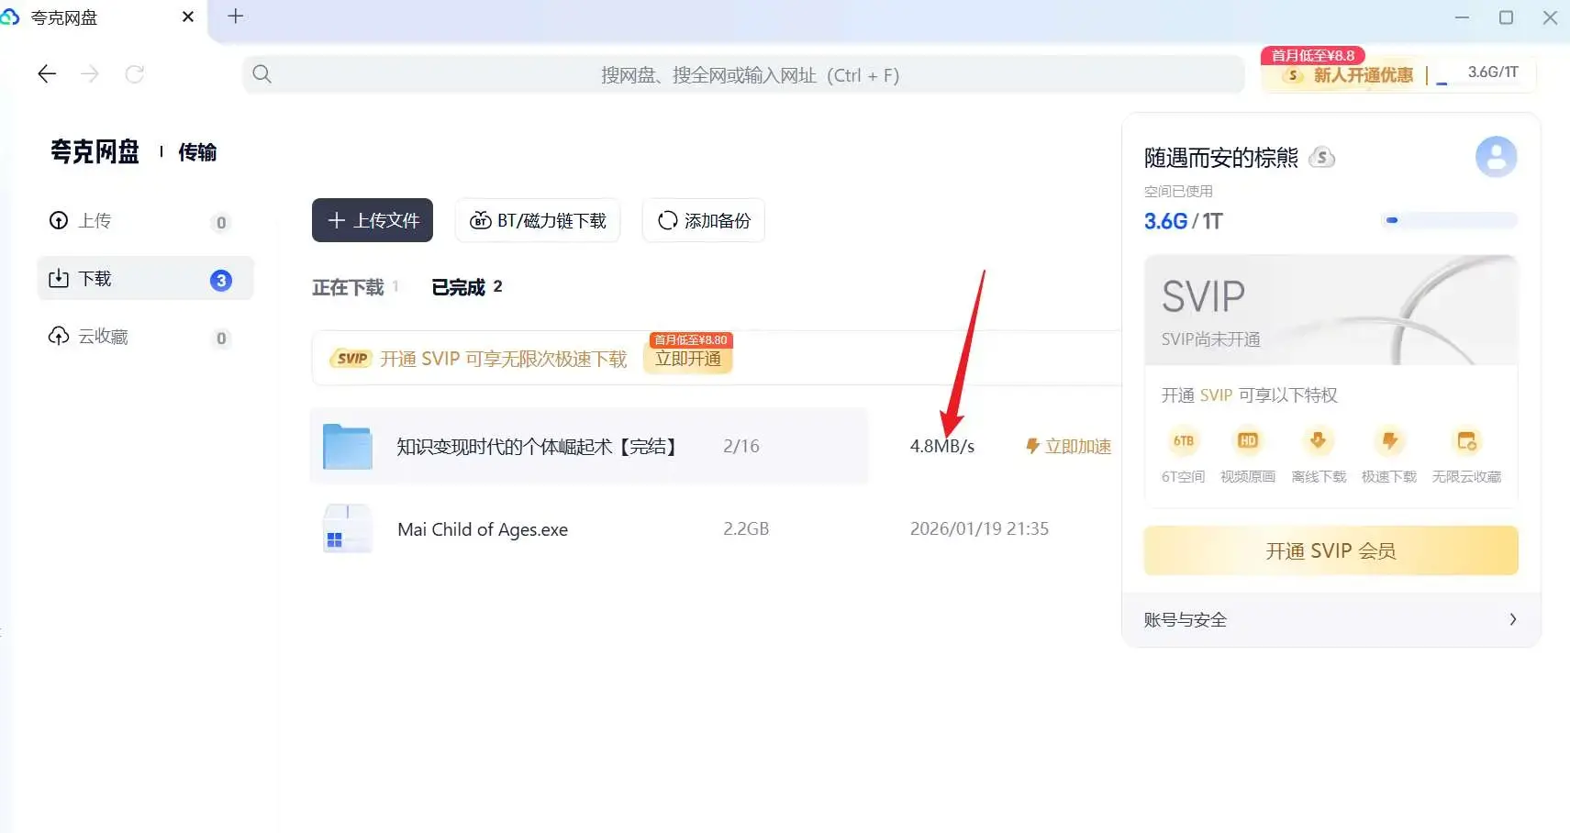Image resolution: width=1570 pixels, height=833 pixels.
Task: Click the 开通 SVIP 会员 button
Action: pyautogui.click(x=1330, y=550)
